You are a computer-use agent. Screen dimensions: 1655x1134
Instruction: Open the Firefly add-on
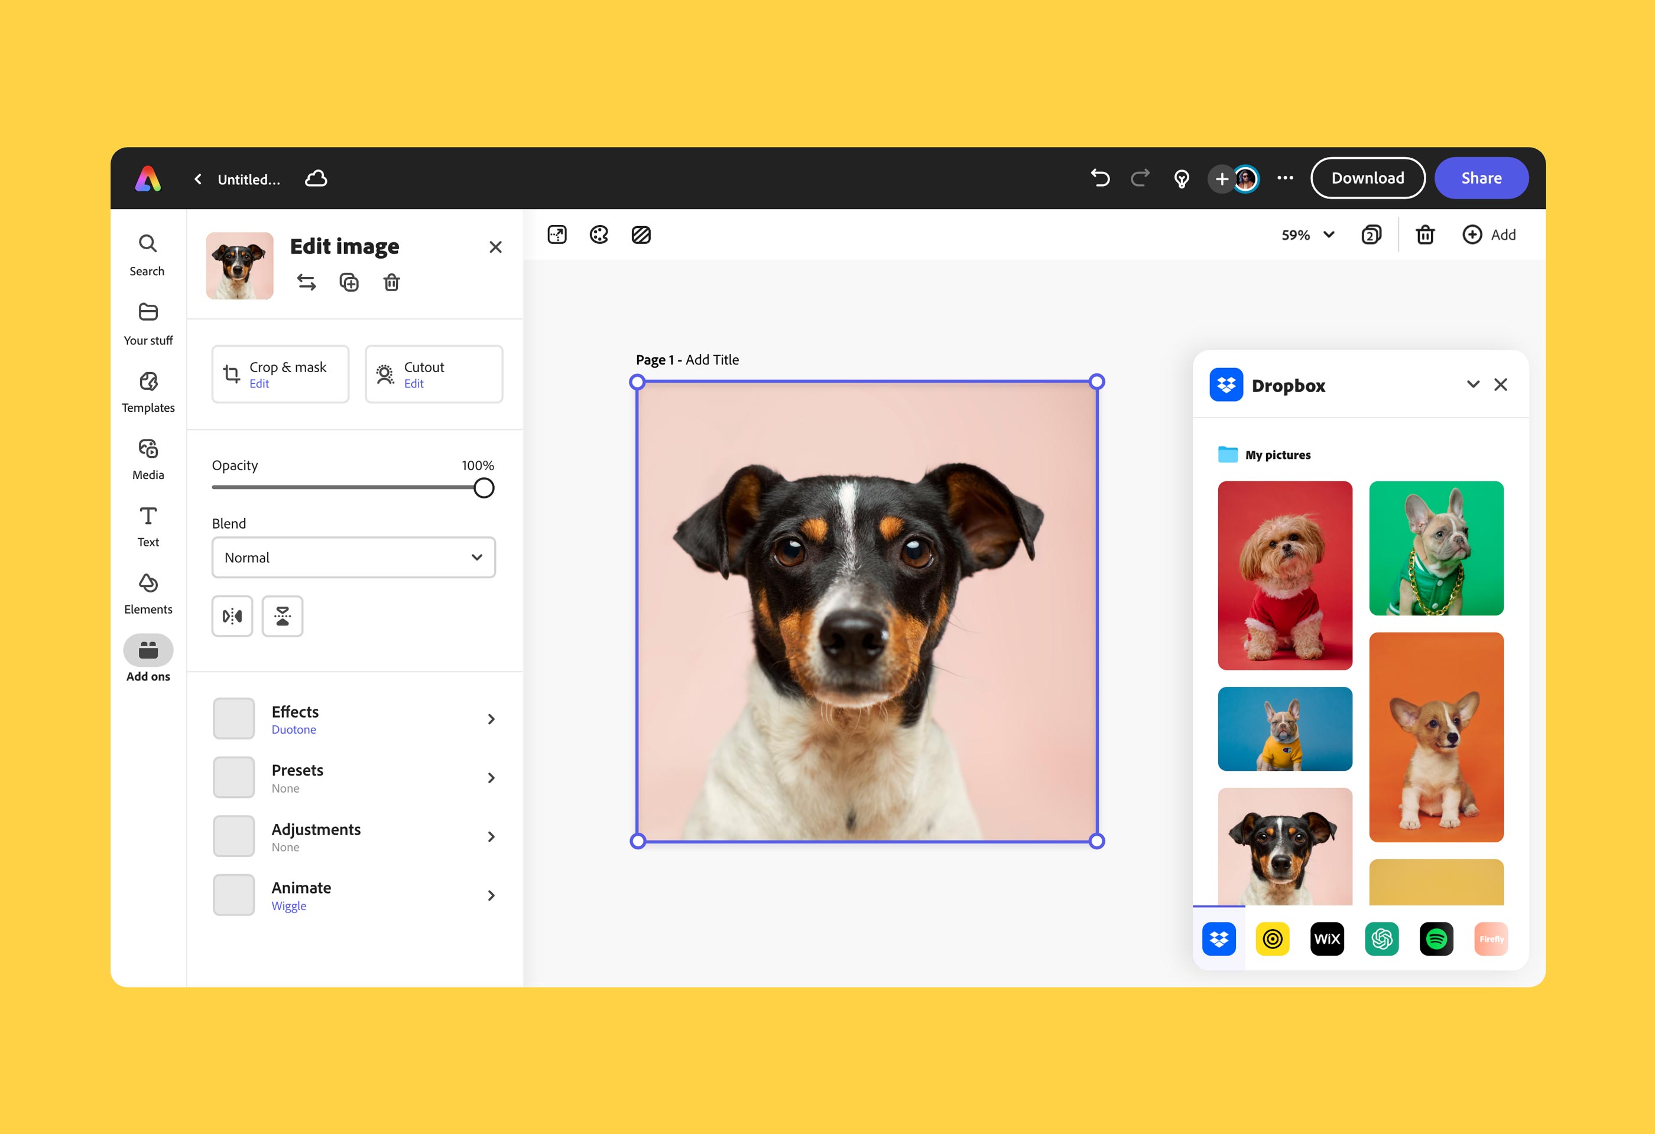1491,939
